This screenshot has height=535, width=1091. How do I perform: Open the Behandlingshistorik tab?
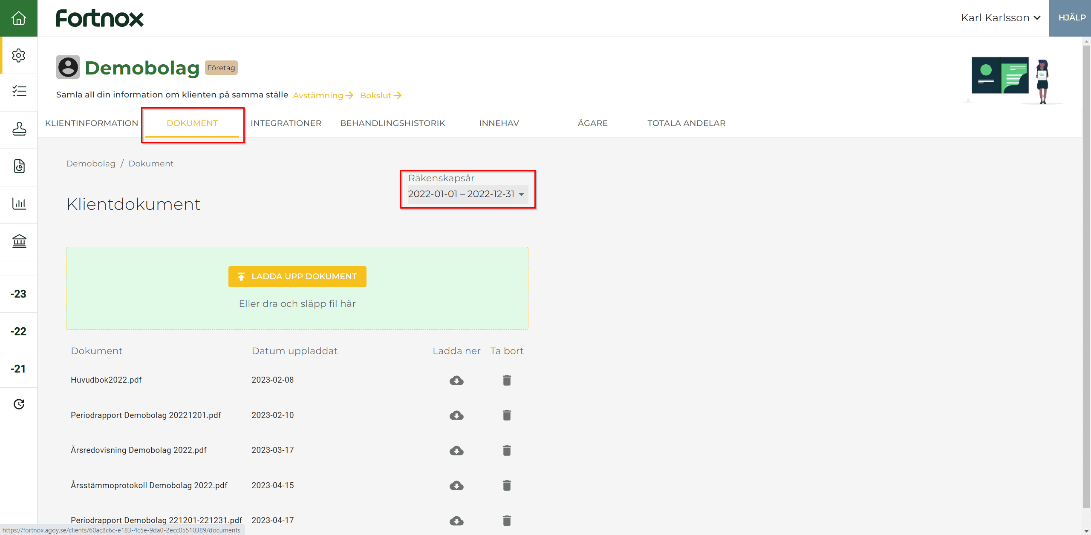click(x=393, y=123)
